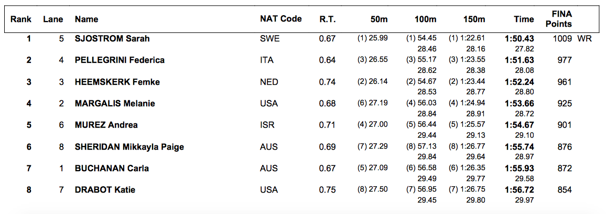Select MUREZ Andrea's name
This screenshot has height=214, width=606.
click(x=106, y=125)
